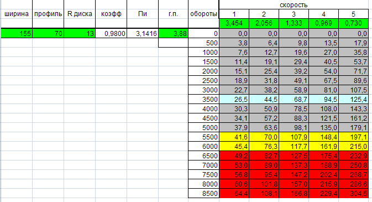Select the yellow cell with value 197,1
372x202 pixels.
(354, 137)
